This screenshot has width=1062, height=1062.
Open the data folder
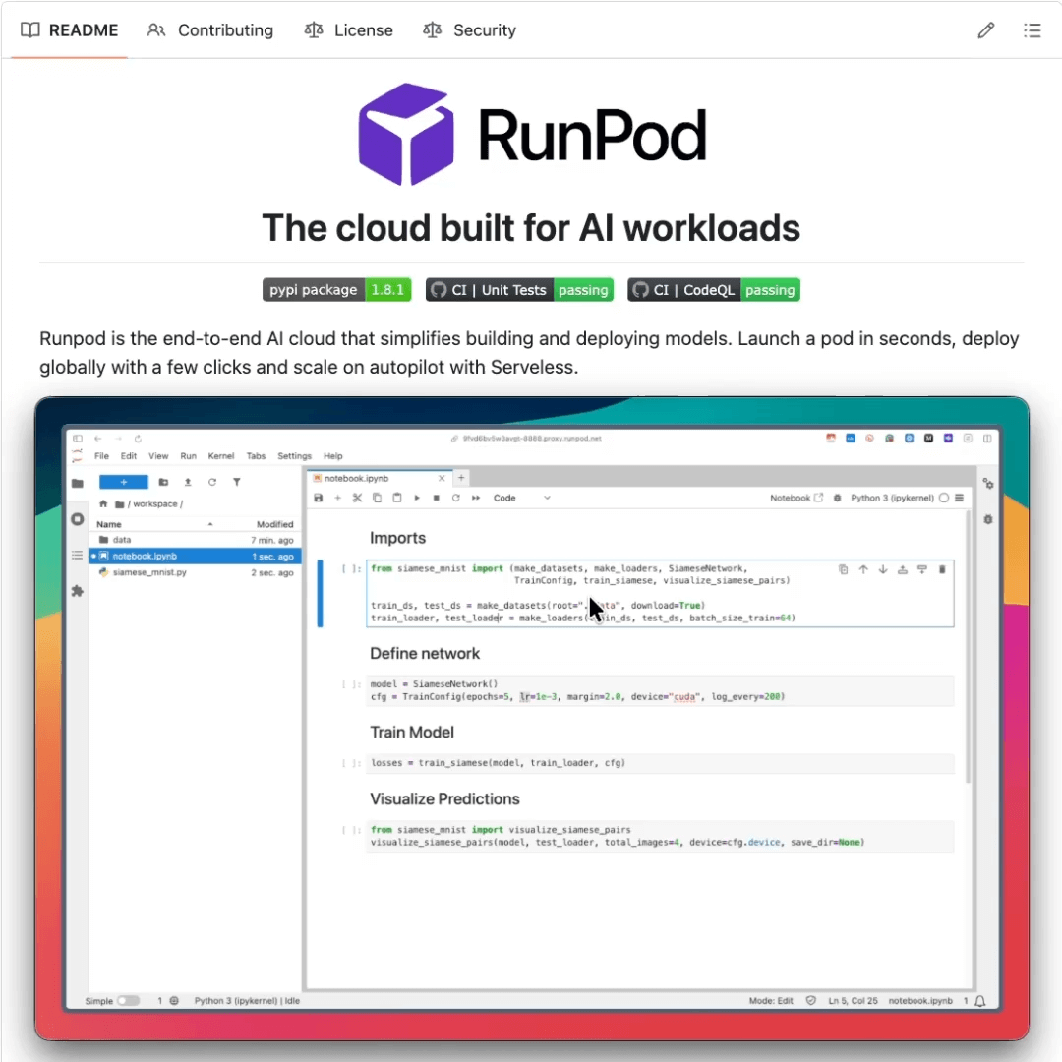click(x=195, y=540)
